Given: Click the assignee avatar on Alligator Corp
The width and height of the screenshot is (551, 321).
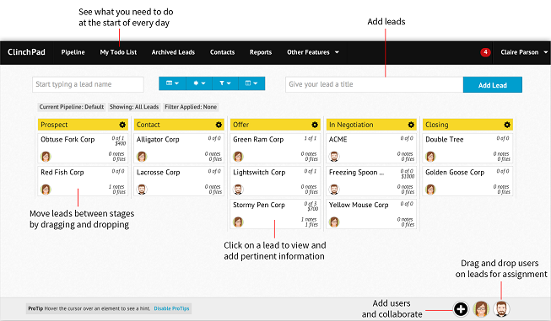Looking at the screenshot, I should point(142,156).
